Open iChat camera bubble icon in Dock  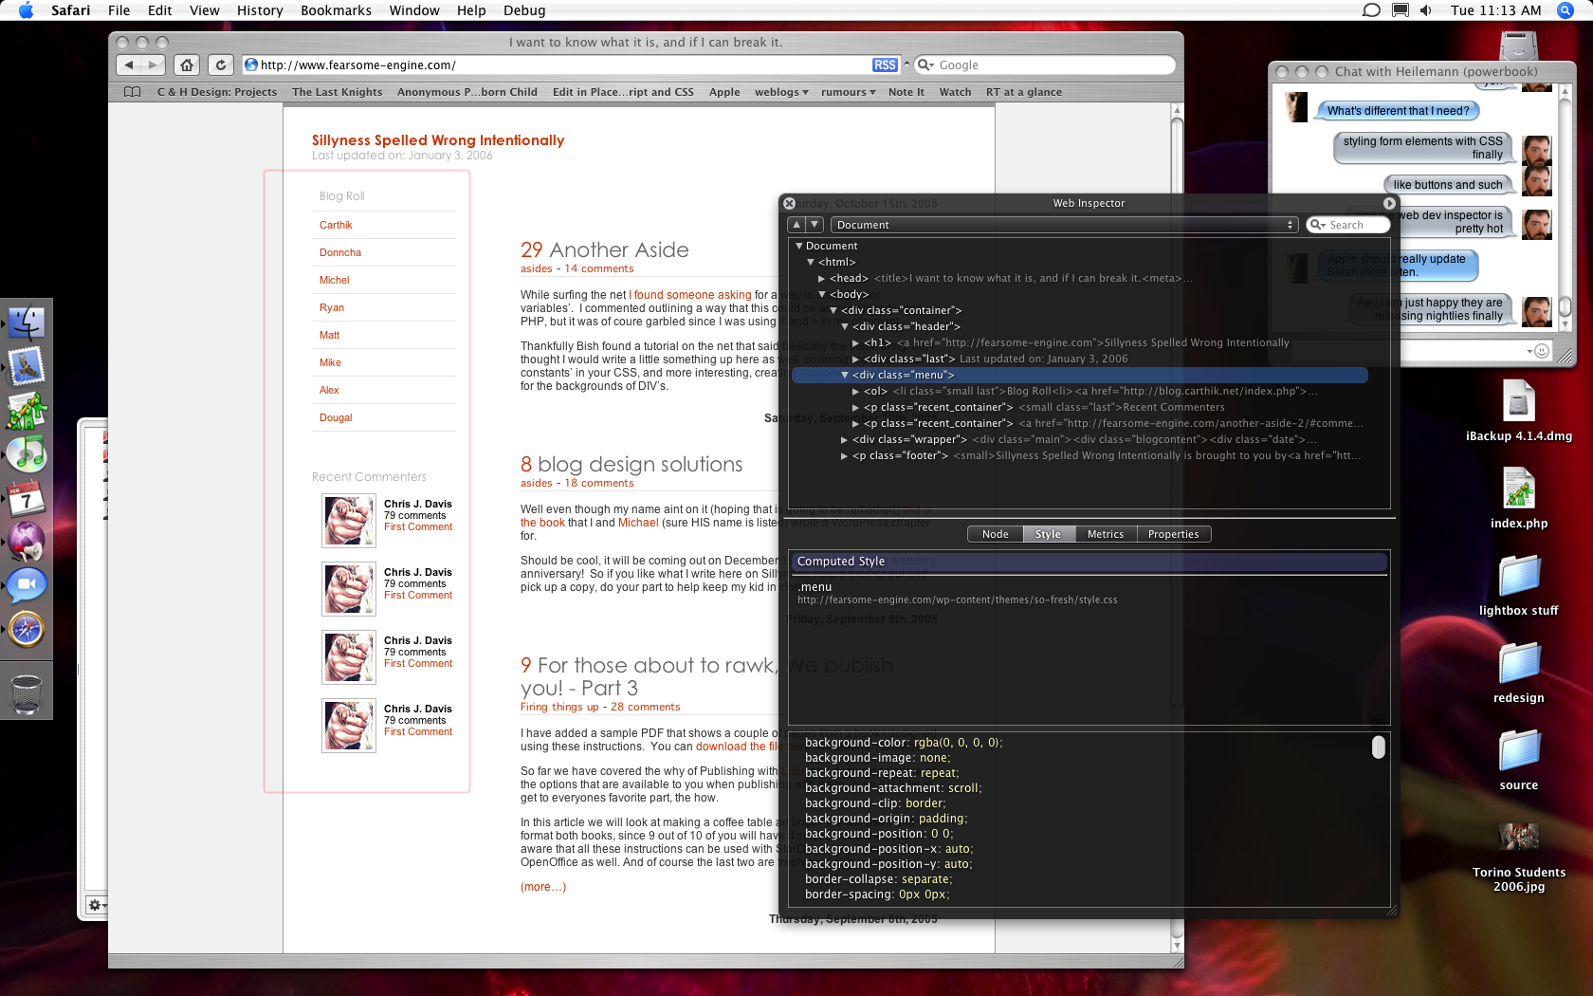click(x=27, y=585)
